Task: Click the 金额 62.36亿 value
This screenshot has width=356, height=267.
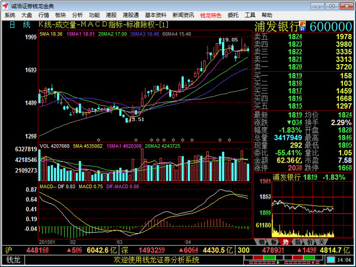Action: point(290,160)
